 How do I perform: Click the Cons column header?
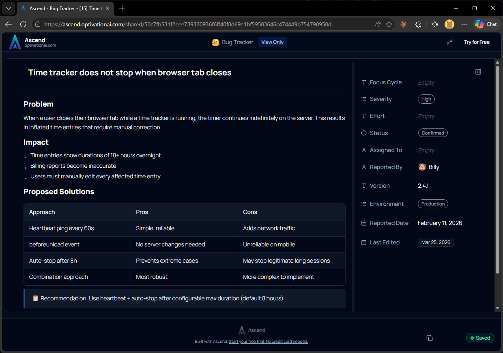coord(291,212)
